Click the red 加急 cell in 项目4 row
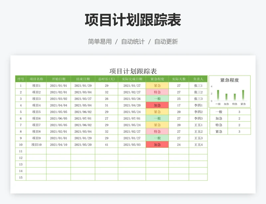The height and width of the screenshot is (204, 266). tap(157, 105)
